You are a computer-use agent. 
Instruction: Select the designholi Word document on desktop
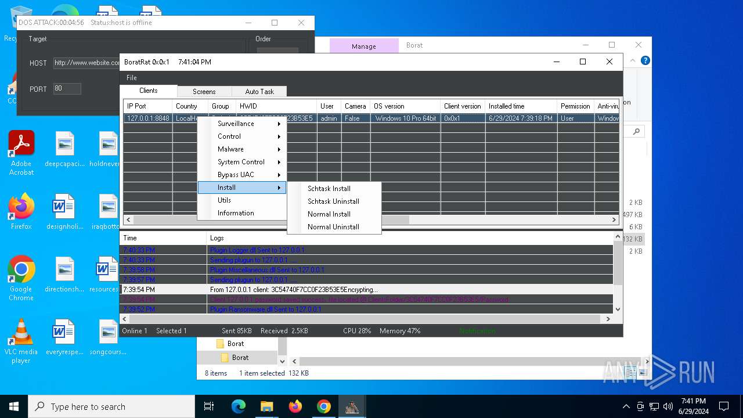pos(64,212)
